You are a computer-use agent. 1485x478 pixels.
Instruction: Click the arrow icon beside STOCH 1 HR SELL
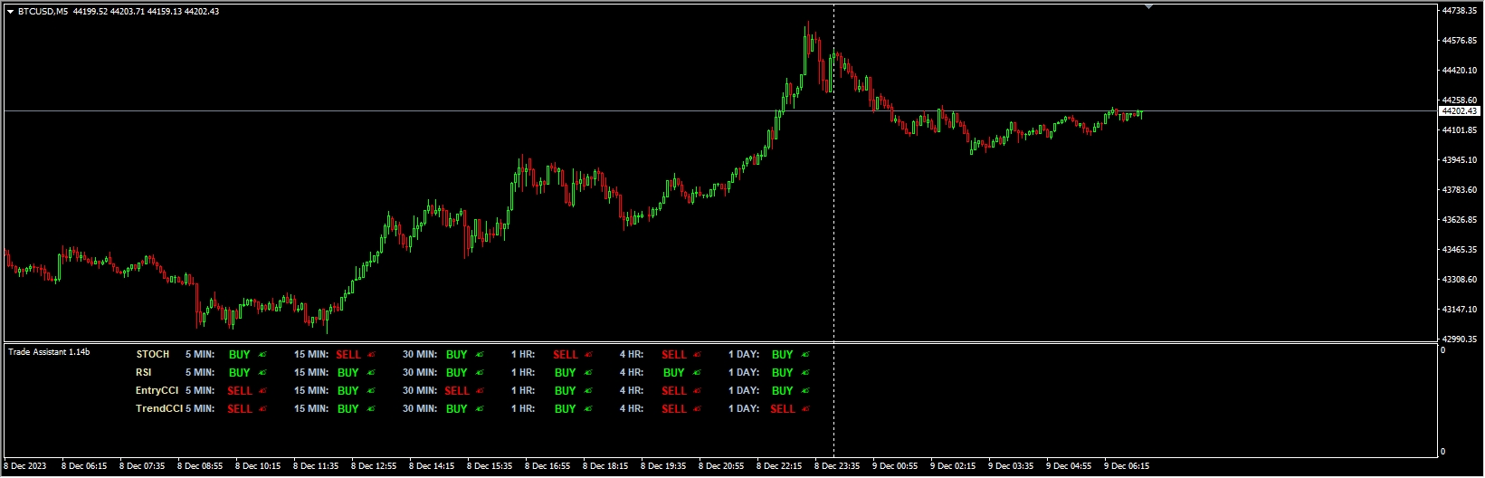point(588,355)
